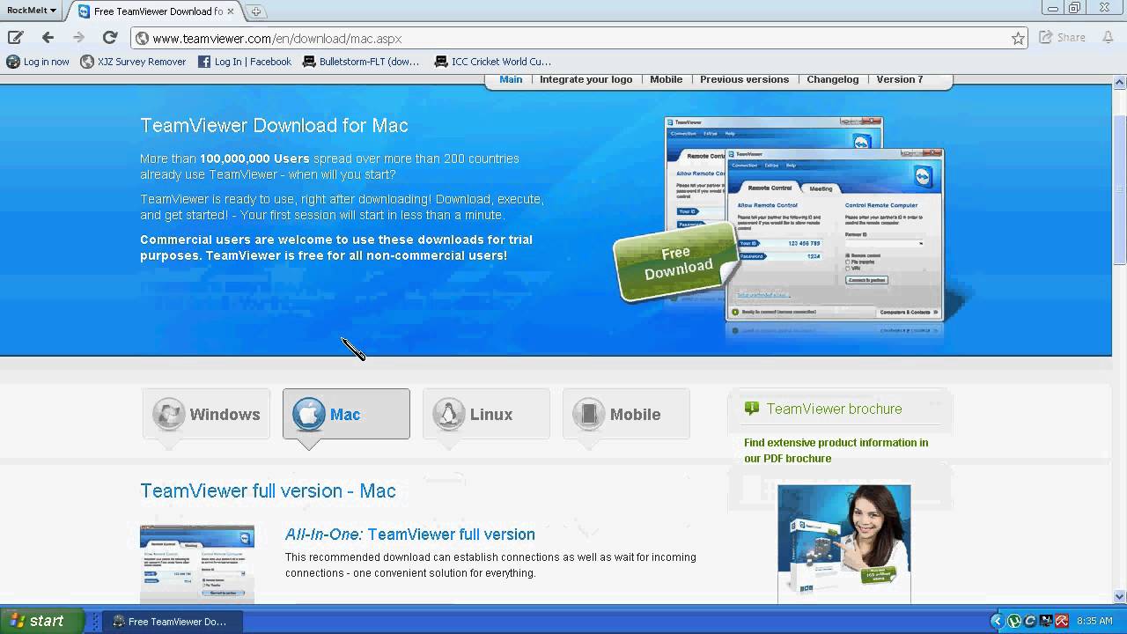The image size is (1127, 634).
Task: Select the Mac platform button
Action: (x=346, y=414)
